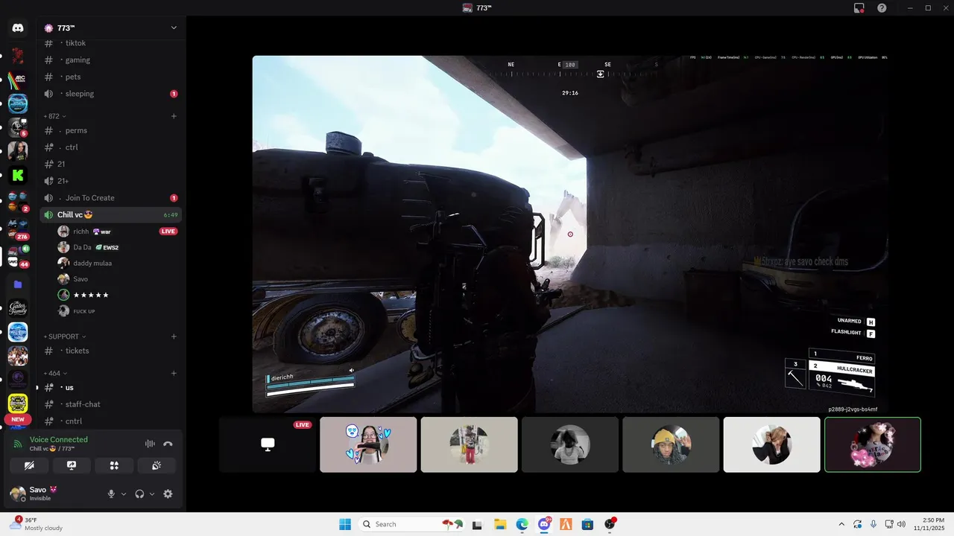Screen dimensions: 954x536
Task: Open User Settings gear
Action: 168,494
